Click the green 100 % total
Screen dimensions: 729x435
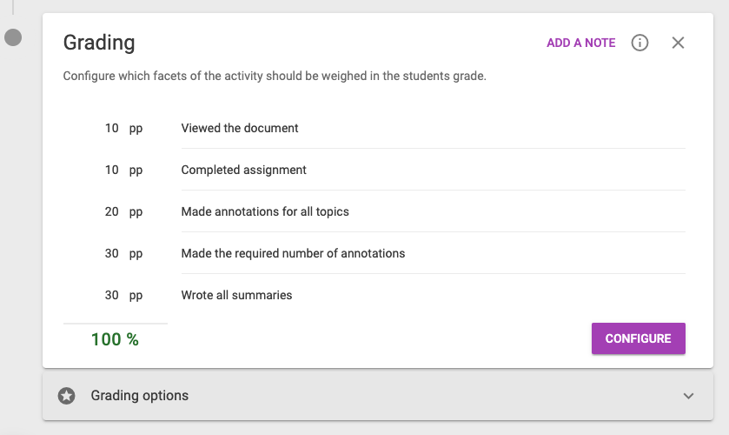(115, 339)
